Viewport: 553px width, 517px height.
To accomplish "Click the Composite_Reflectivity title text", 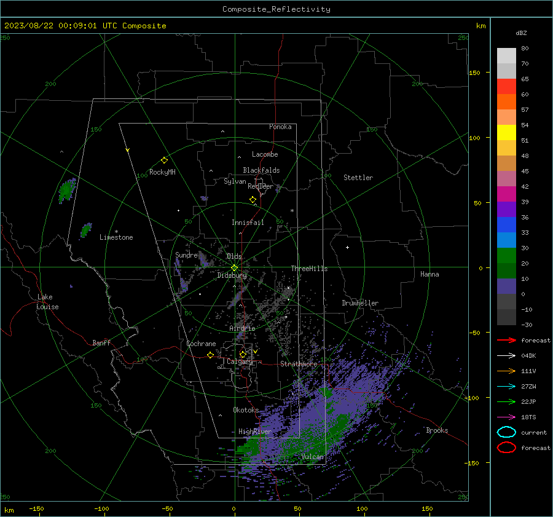I will click(x=276, y=9).
